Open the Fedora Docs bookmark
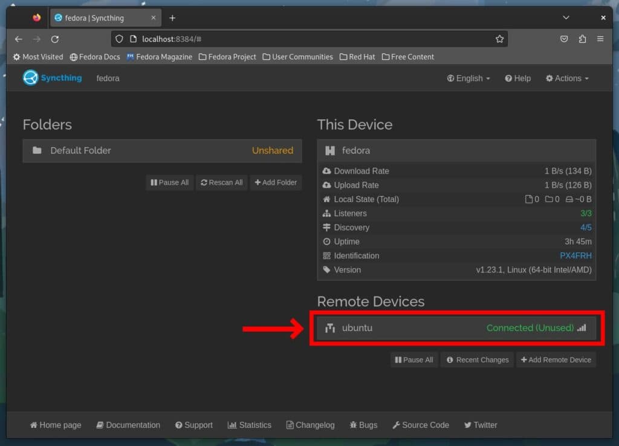619x446 pixels. click(95, 57)
